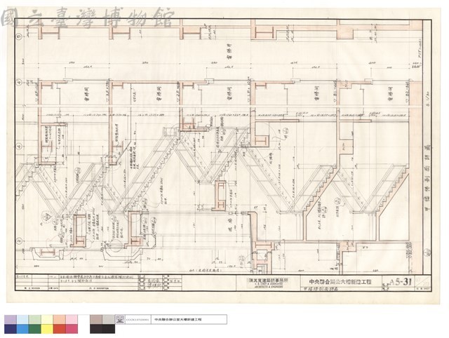Click the triangle revision symbol at lower left

(47, 217)
